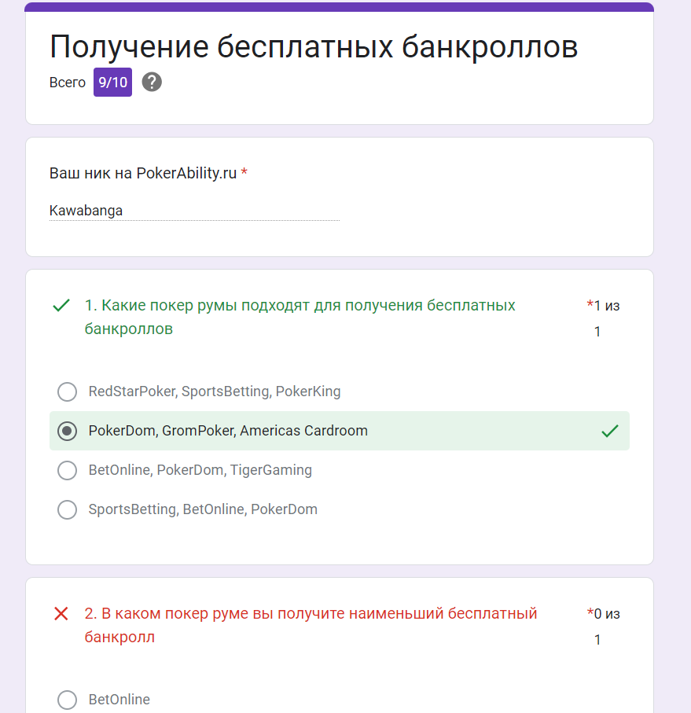The width and height of the screenshot is (691, 713).
Task: Click the 'Ваш ник на PokerAbility.ru' label
Action: coord(143,173)
